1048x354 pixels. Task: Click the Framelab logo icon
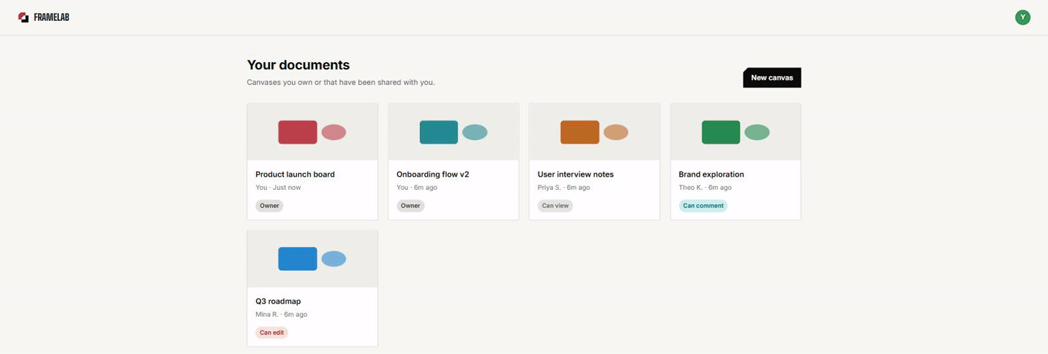click(24, 18)
